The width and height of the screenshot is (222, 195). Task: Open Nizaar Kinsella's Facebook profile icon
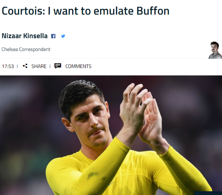coord(53,36)
